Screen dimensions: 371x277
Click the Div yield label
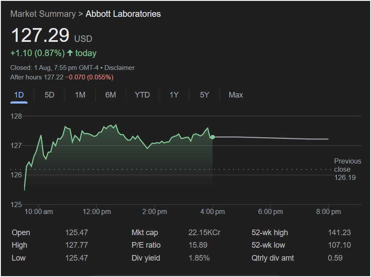(146, 258)
